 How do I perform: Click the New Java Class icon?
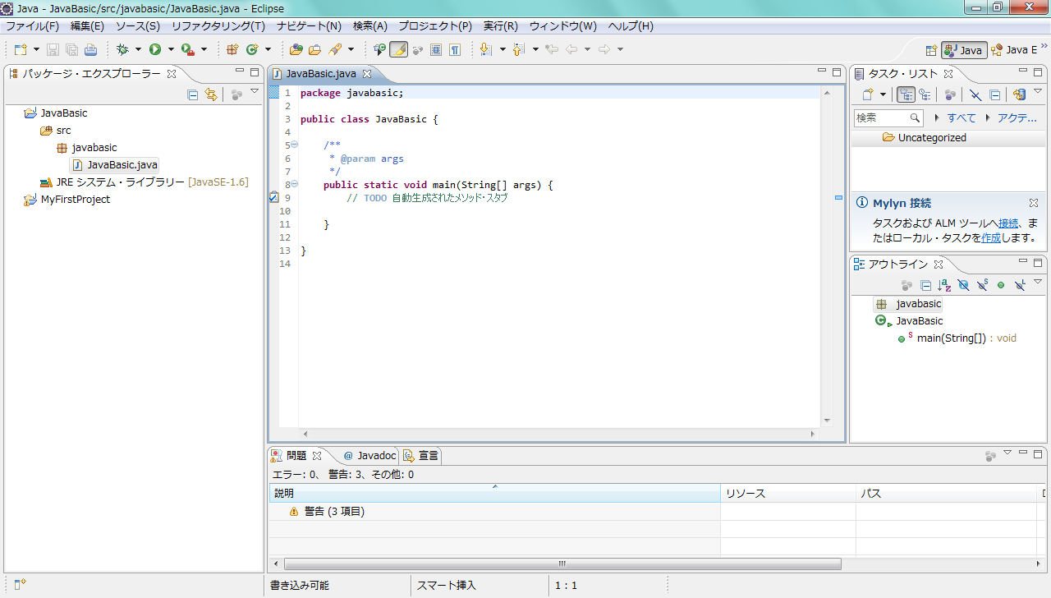[252, 50]
